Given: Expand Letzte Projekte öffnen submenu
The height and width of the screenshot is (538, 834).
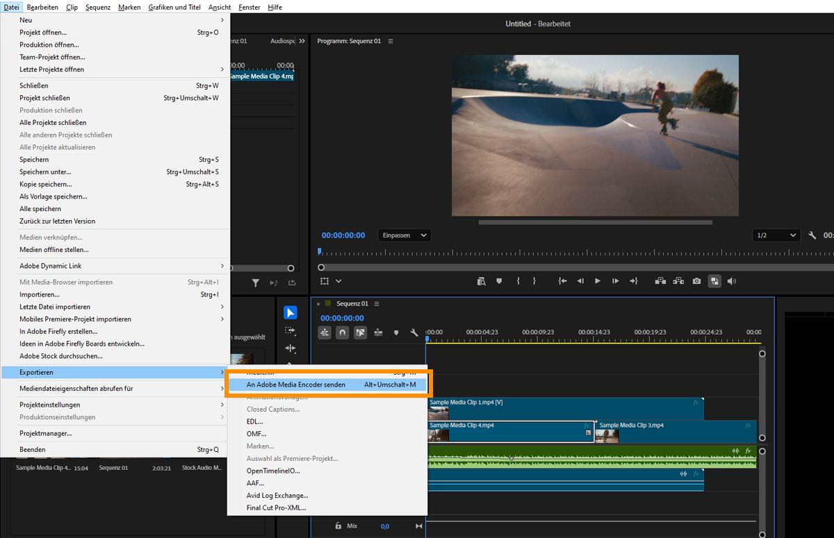Looking at the screenshot, I should point(115,69).
